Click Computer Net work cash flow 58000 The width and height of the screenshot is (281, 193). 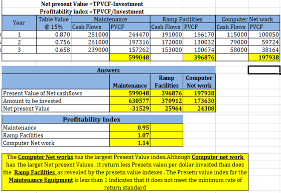coord(232,49)
